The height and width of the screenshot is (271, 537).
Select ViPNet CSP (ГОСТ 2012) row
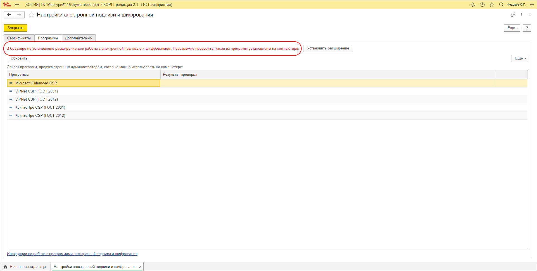click(267, 99)
